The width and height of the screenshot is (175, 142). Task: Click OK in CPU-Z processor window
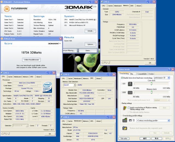tap(50, 134)
